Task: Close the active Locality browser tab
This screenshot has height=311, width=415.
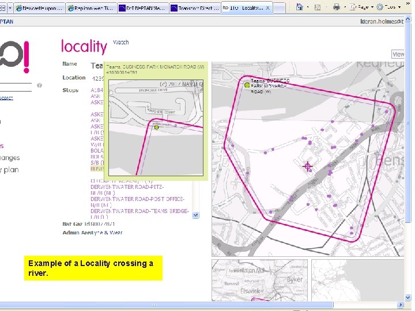Action: tap(268, 8)
